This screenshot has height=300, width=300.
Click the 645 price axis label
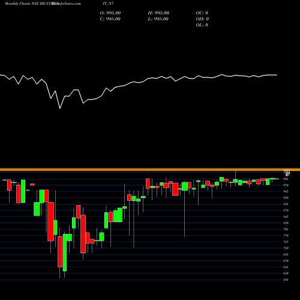[286, 267]
